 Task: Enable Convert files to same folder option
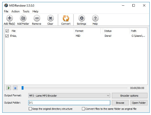tap(83, 109)
